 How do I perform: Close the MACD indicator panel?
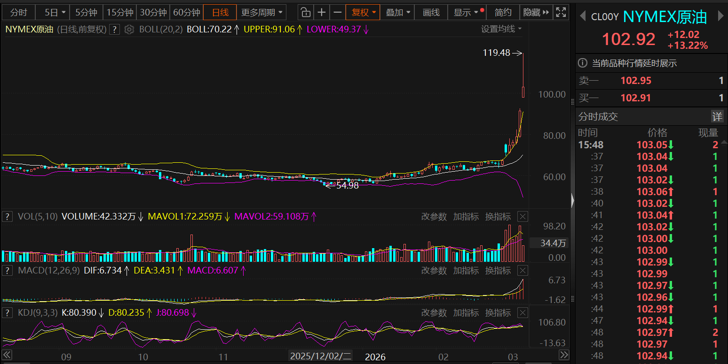[522, 271]
